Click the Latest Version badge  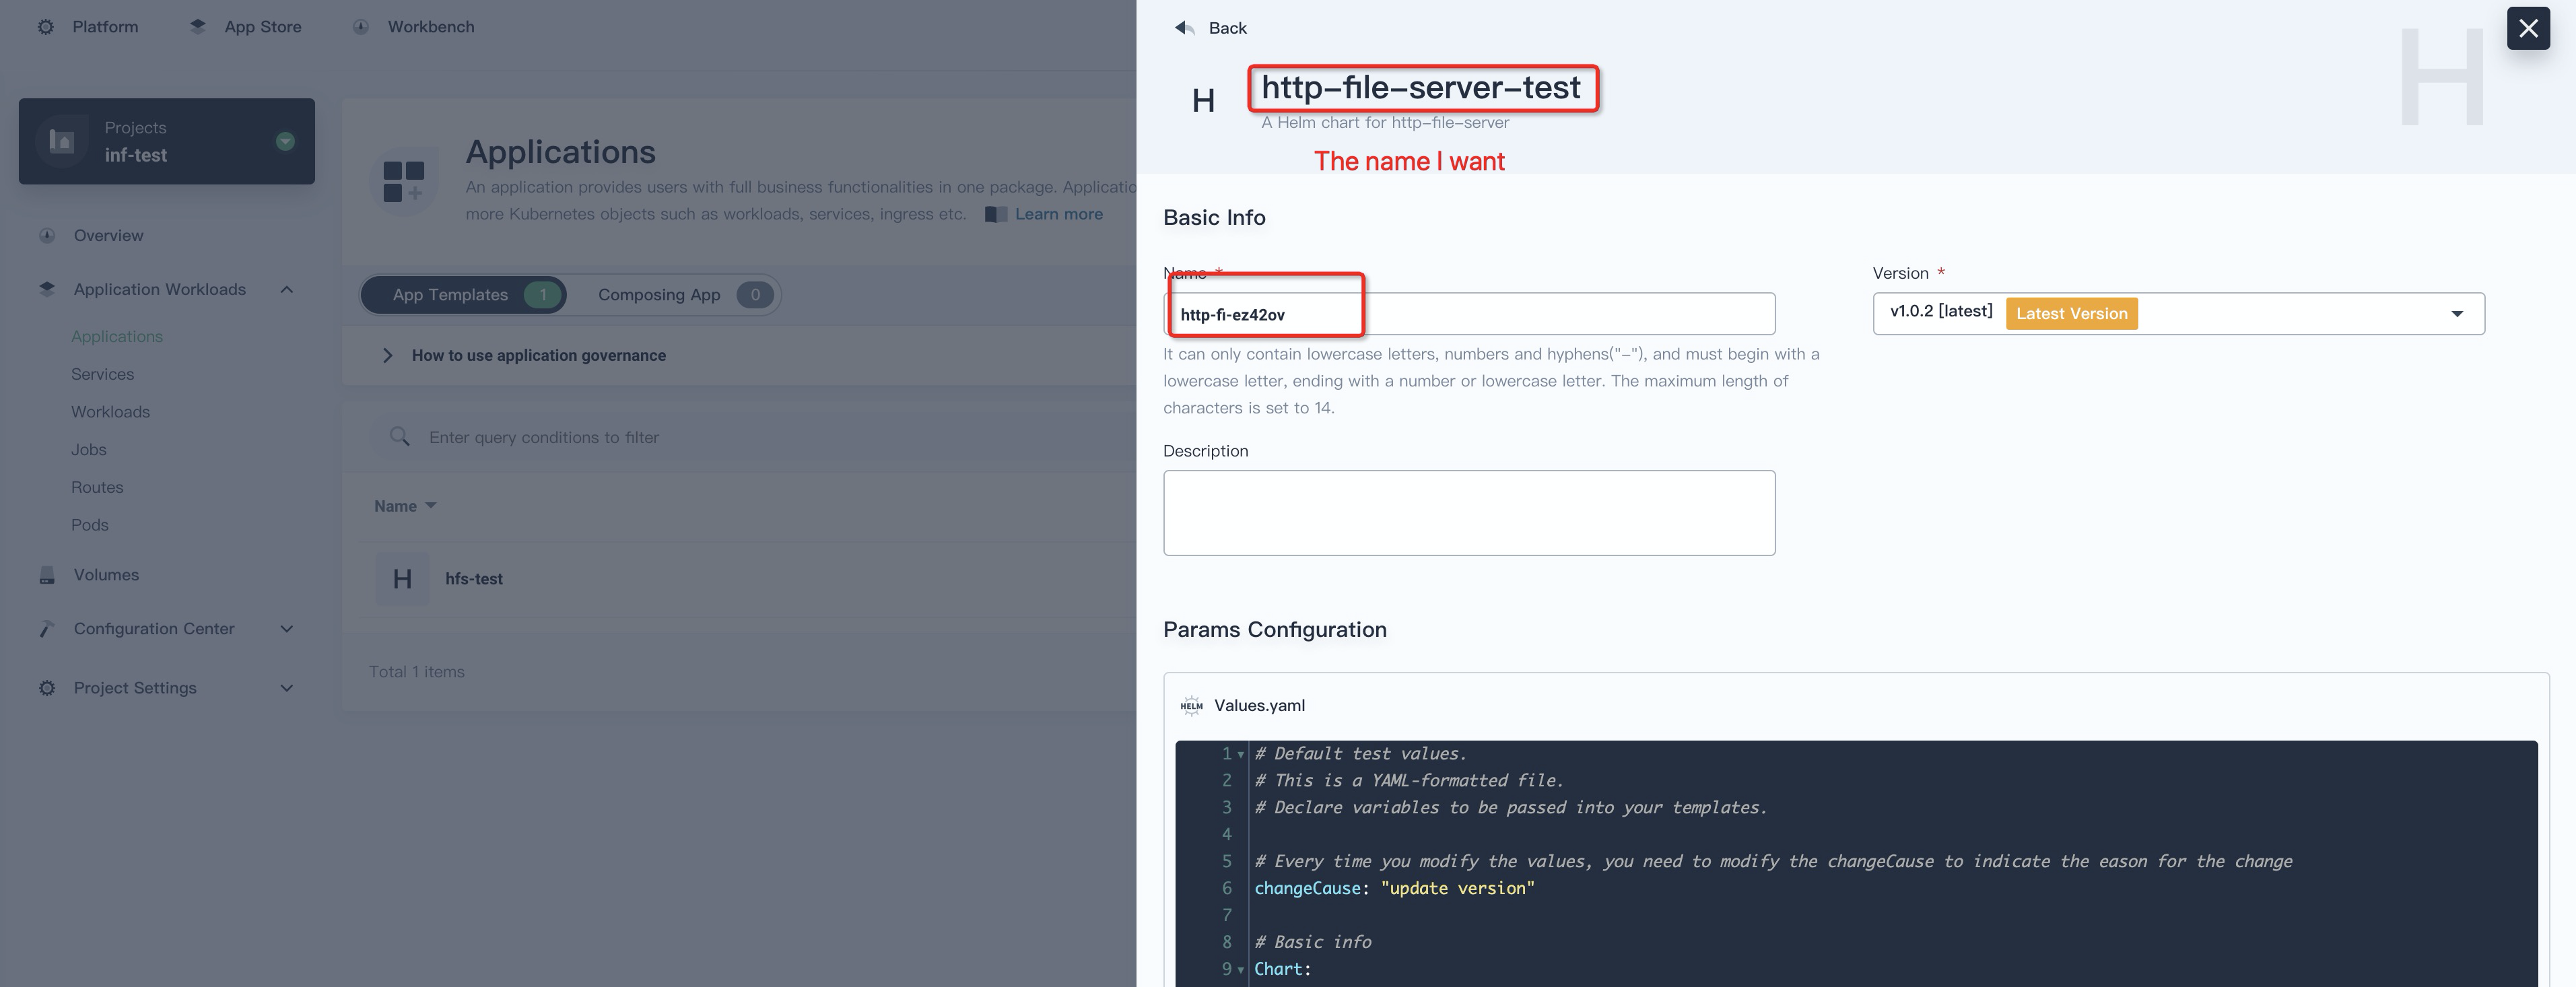pos(2071,314)
